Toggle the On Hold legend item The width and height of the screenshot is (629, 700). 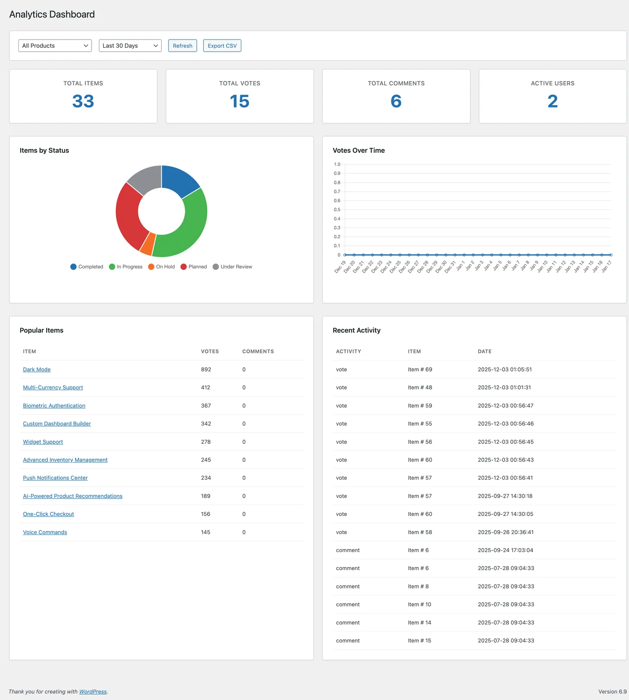coord(161,267)
